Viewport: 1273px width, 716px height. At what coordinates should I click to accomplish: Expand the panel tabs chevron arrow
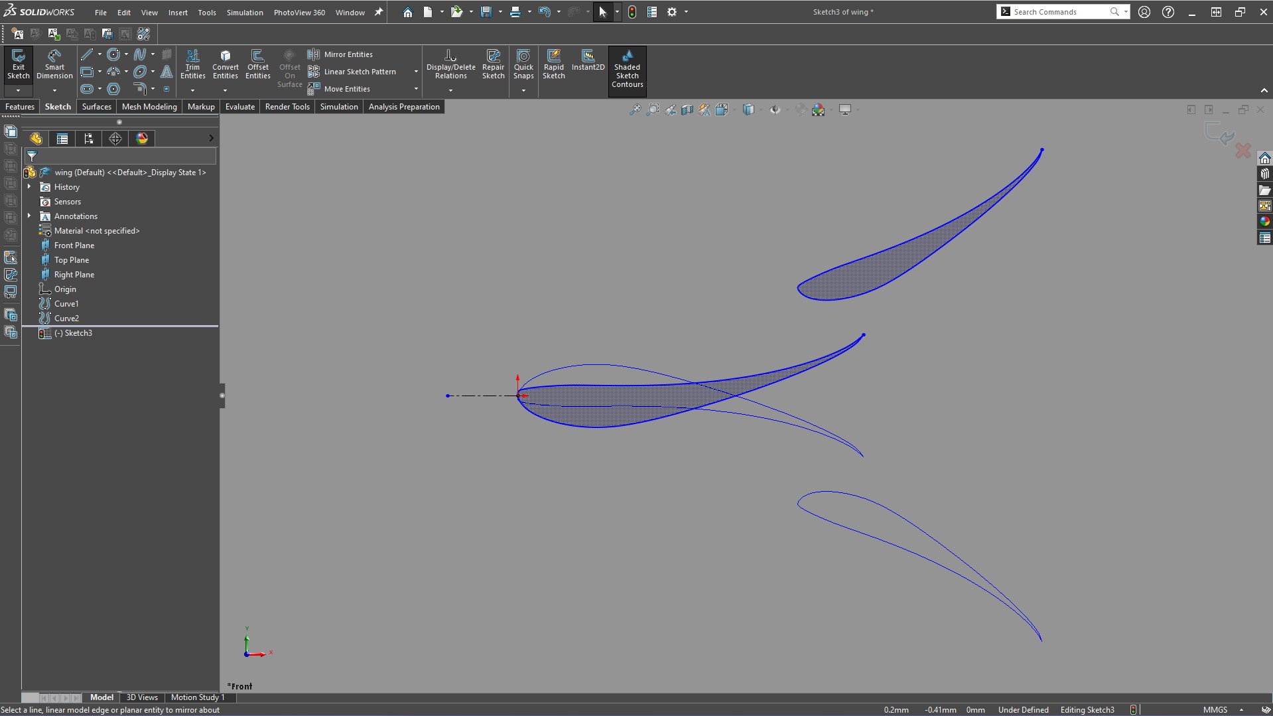coord(211,138)
